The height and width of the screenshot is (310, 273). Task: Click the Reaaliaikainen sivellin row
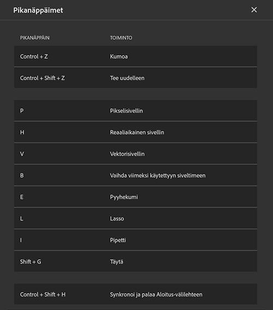pyautogui.click(x=135, y=132)
